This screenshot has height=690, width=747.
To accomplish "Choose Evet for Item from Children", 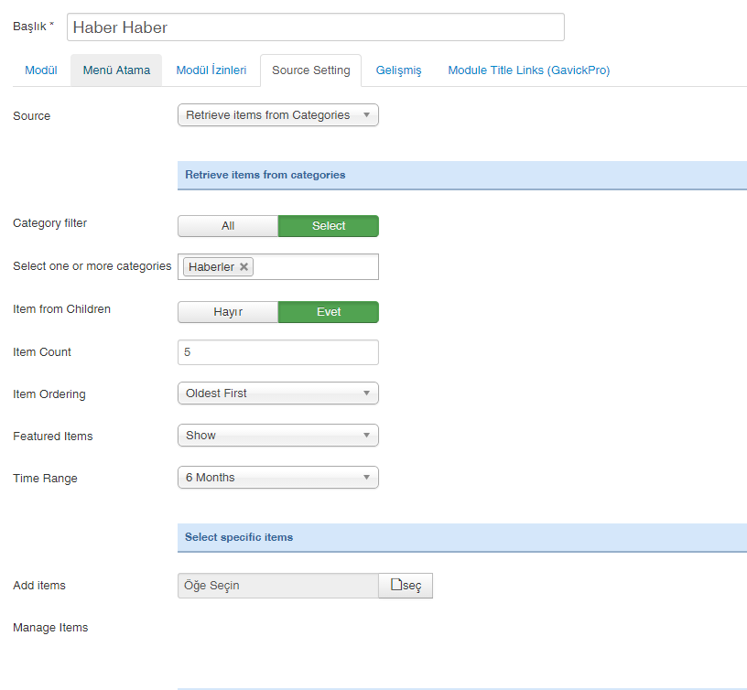I will click(x=329, y=312).
